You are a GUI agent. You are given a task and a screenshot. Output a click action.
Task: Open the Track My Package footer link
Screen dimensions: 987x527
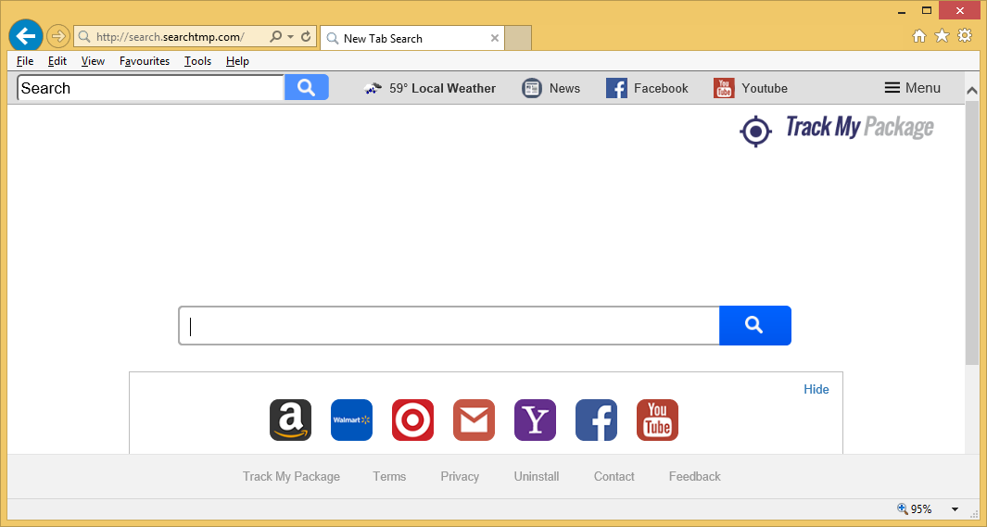click(x=291, y=476)
